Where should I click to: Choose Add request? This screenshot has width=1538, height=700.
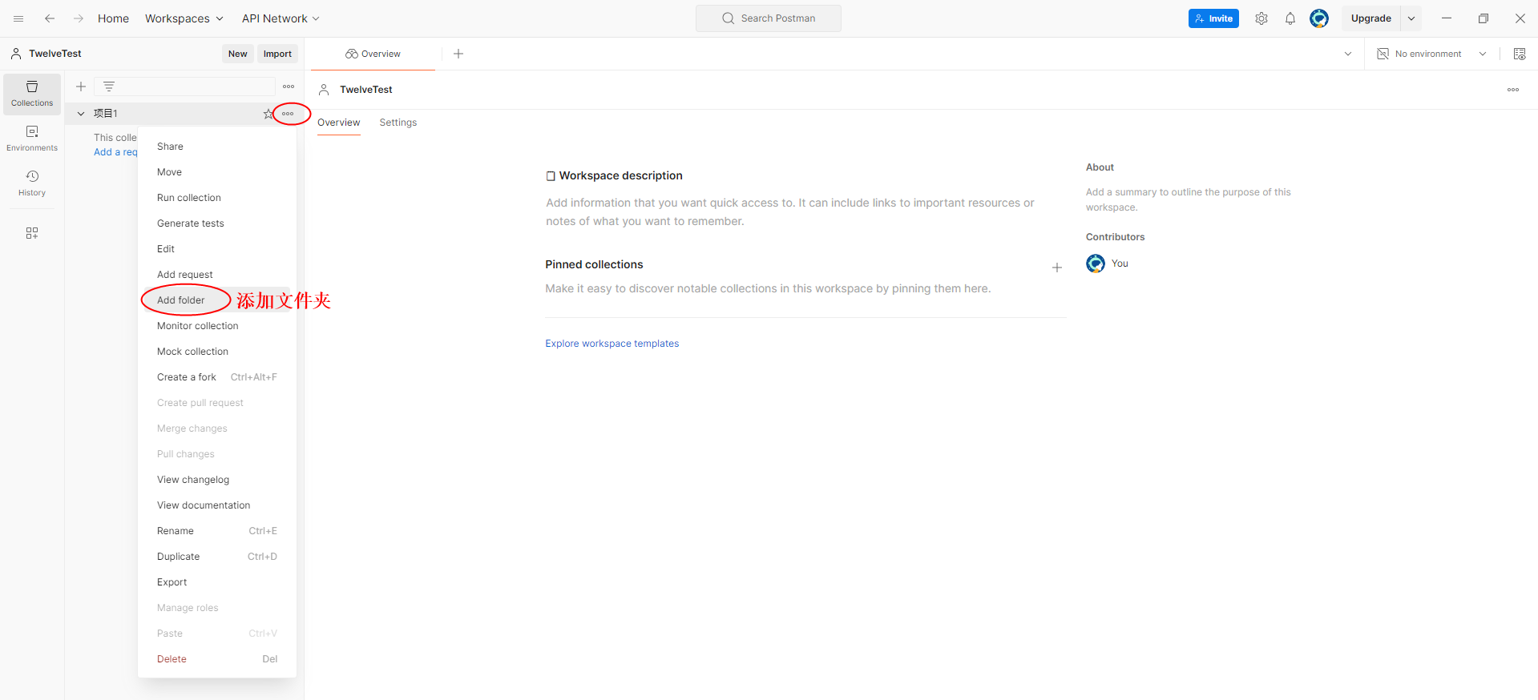pos(217,275)
